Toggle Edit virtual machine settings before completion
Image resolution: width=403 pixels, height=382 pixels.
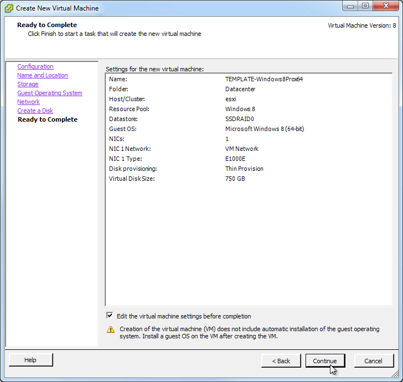click(x=110, y=316)
